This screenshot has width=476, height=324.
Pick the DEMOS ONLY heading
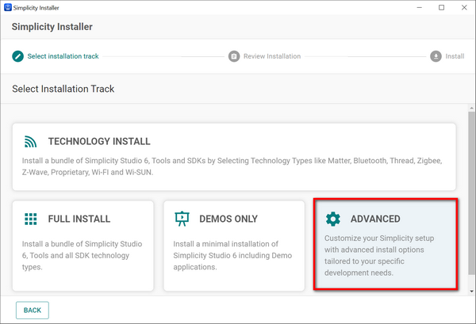228,219
